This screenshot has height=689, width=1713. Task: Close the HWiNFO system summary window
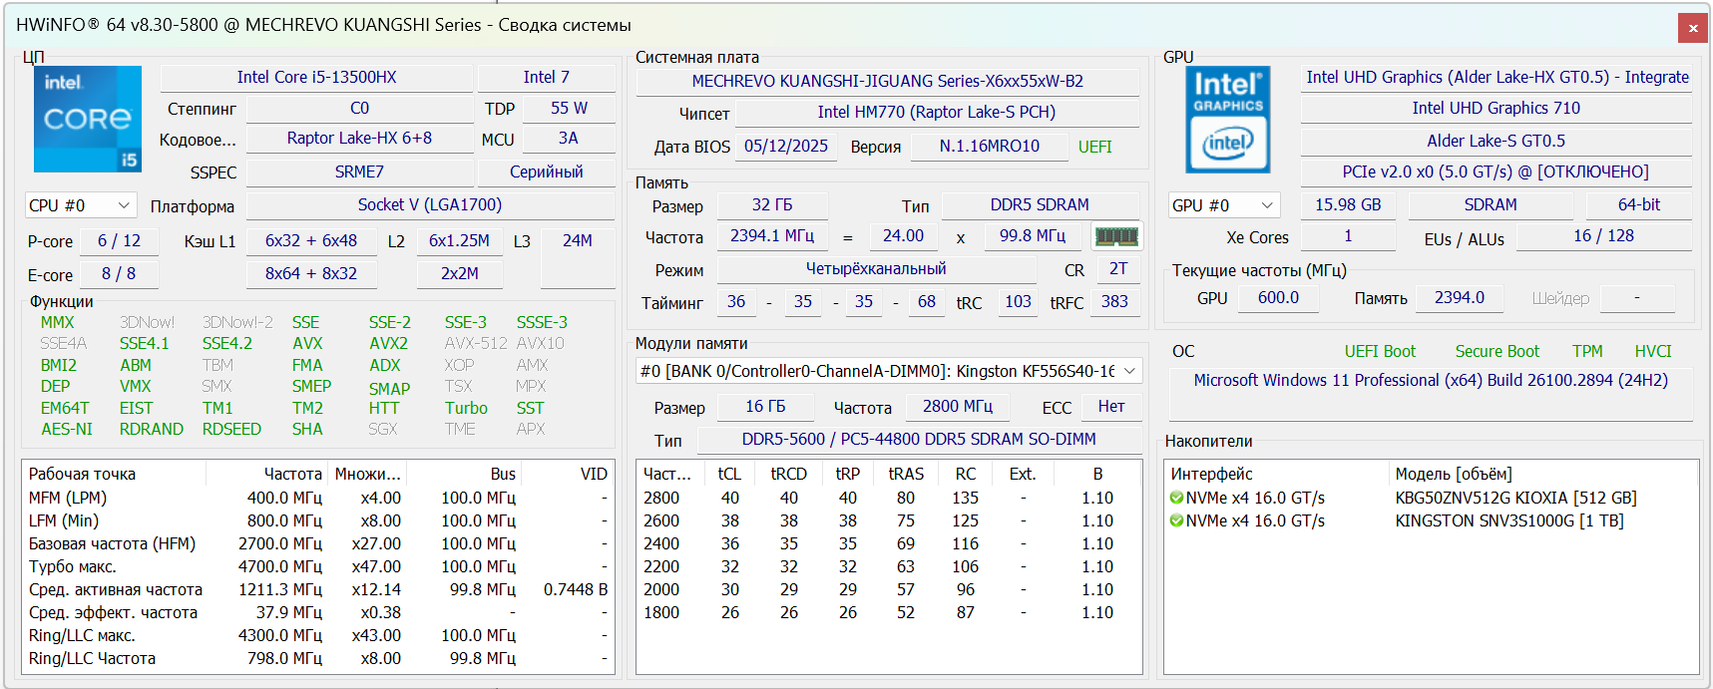[x=1692, y=28]
